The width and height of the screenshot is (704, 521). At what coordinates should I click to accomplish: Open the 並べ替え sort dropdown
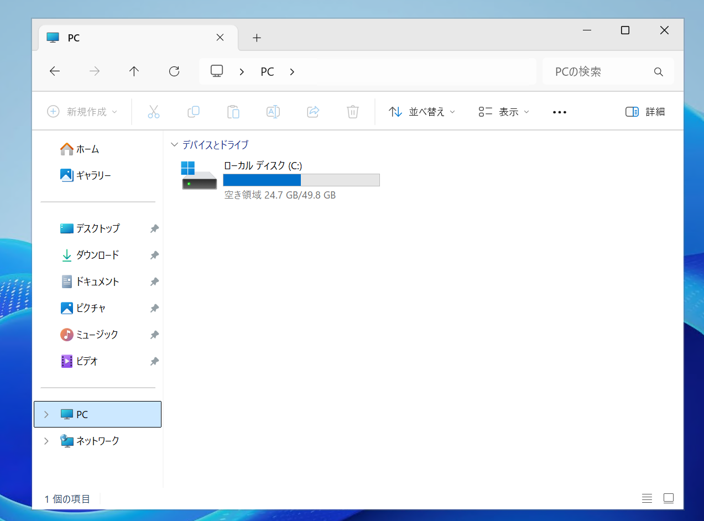[422, 112]
